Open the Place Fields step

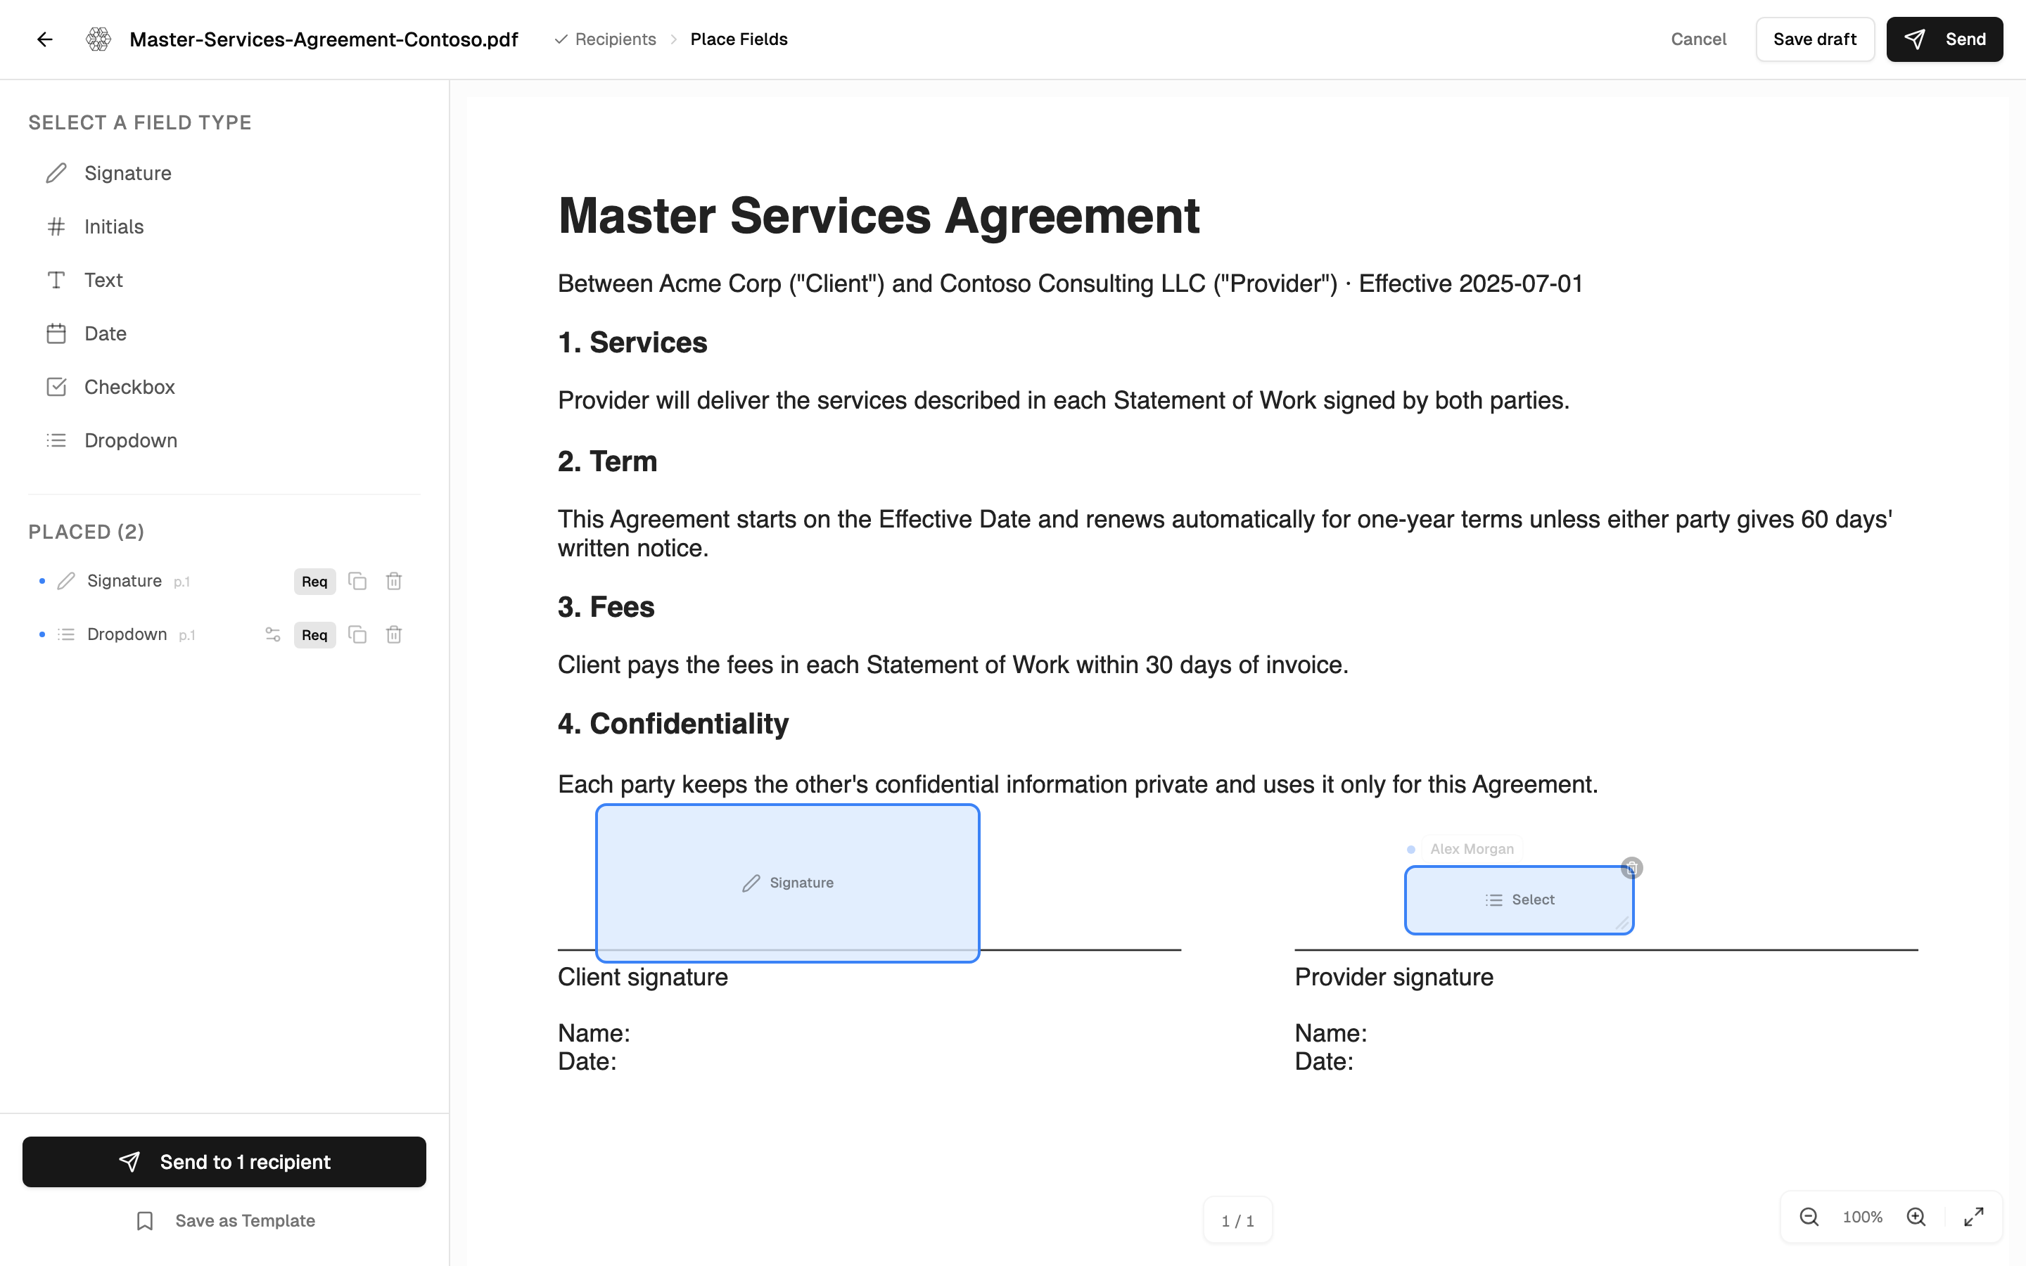click(739, 39)
